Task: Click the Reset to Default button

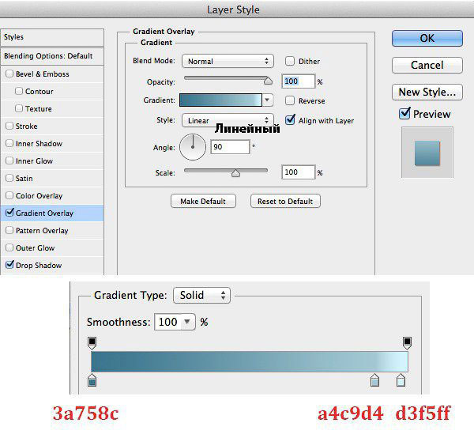Action: 285,201
